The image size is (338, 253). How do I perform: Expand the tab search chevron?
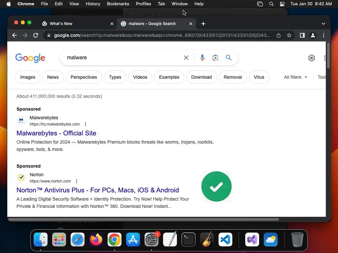pyautogui.click(x=323, y=24)
